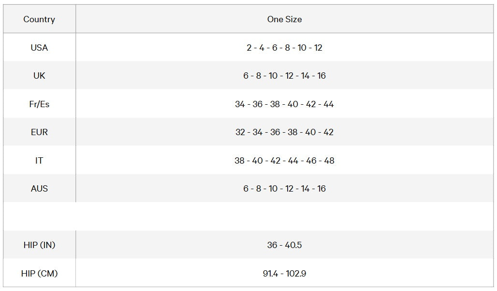Click the USA sizes 2 - 4 - 6 - 8 - 10 - 12

coord(284,47)
